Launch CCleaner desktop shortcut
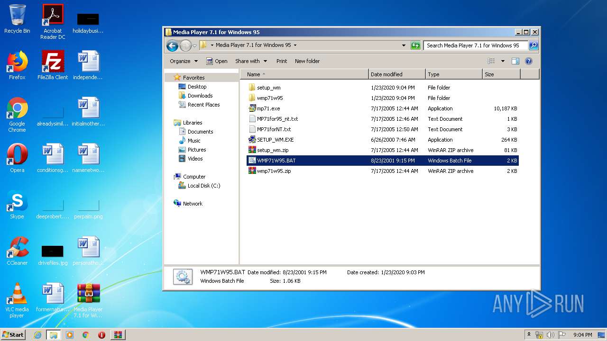The width and height of the screenshot is (607, 341). tap(17, 251)
